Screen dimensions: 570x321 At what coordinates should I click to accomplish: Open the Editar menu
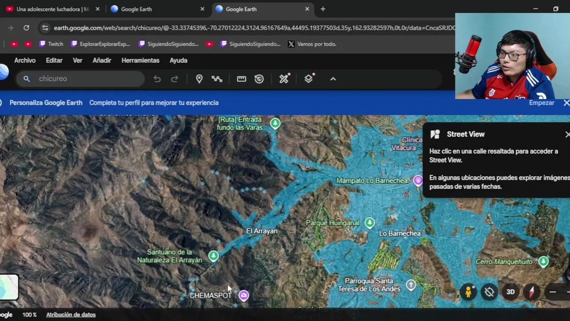tap(54, 60)
